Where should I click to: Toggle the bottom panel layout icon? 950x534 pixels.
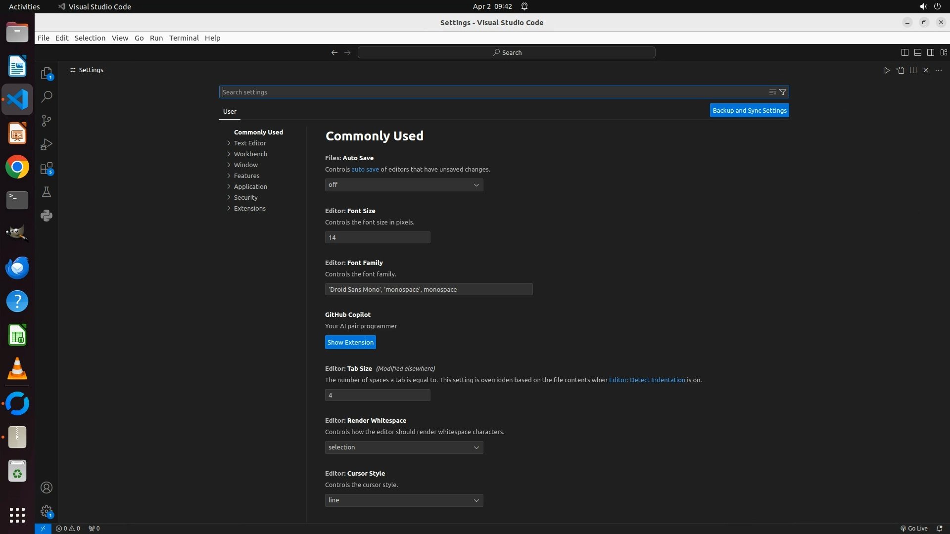tap(917, 52)
